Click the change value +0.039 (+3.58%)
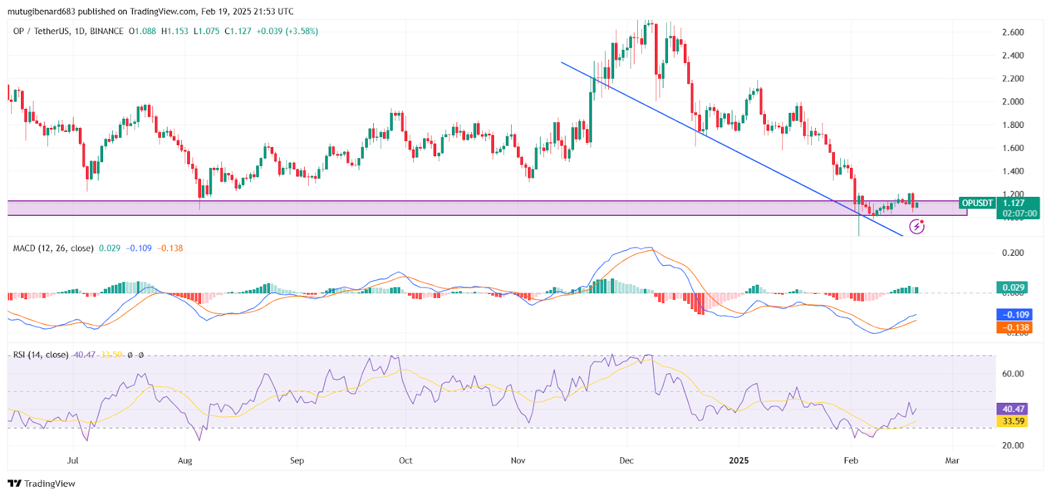Image resolution: width=1051 pixels, height=496 pixels. click(x=287, y=31)
